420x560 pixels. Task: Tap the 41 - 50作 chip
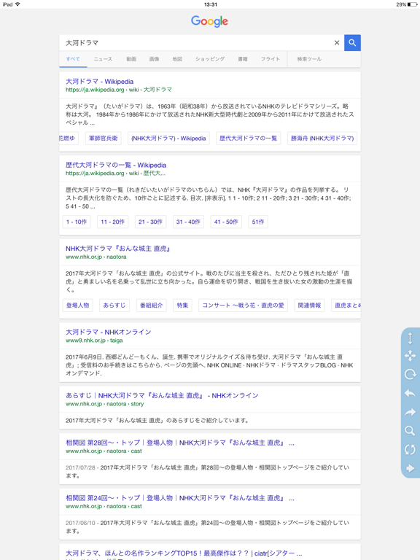(x=226, y=222)
